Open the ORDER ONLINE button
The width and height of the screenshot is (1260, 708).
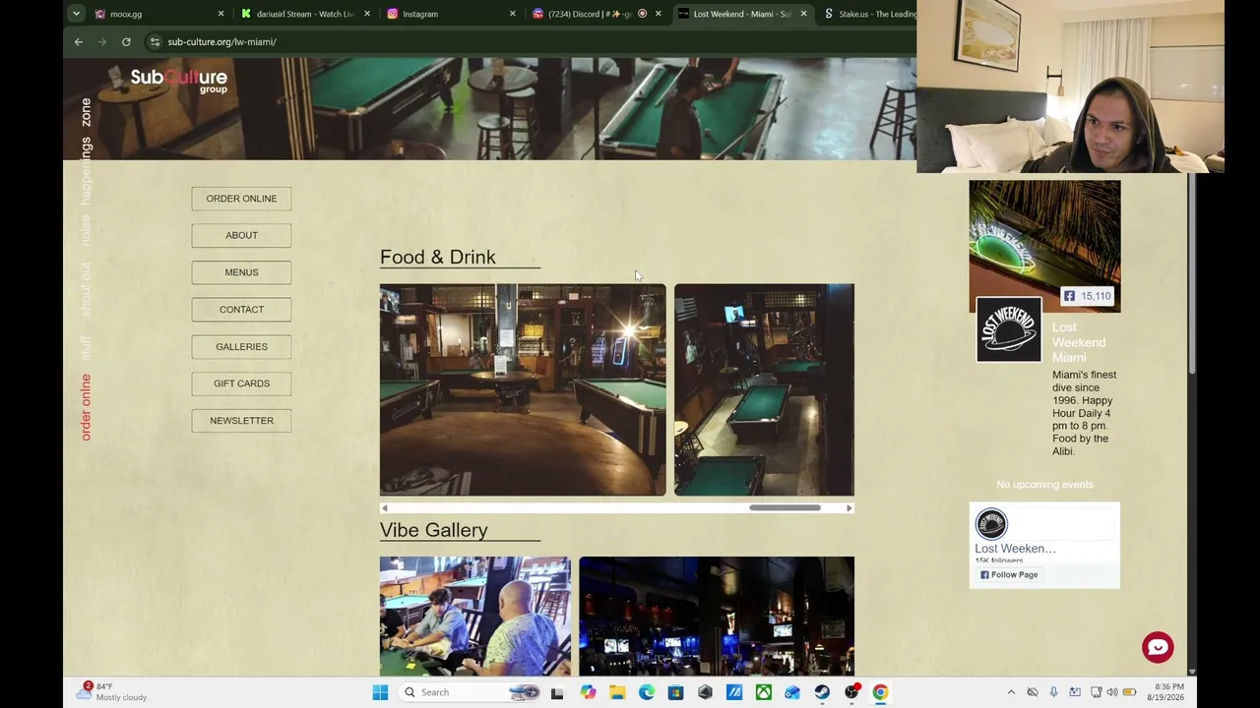tap(241, 199)
